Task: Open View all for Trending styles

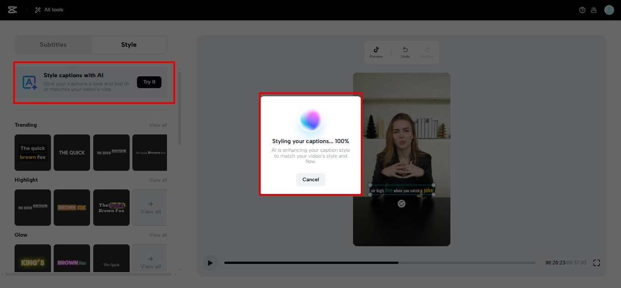Action: point(157,124)
